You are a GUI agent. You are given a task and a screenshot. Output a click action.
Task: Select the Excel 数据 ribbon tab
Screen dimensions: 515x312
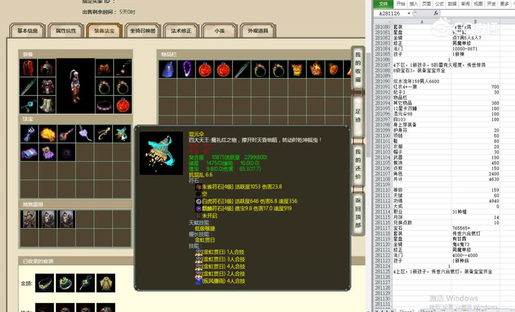tap(452, 4)
